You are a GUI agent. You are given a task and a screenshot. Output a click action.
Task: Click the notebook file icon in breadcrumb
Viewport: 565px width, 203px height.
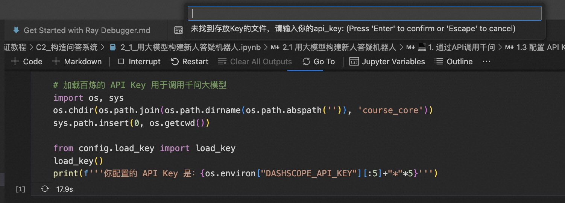112,47
